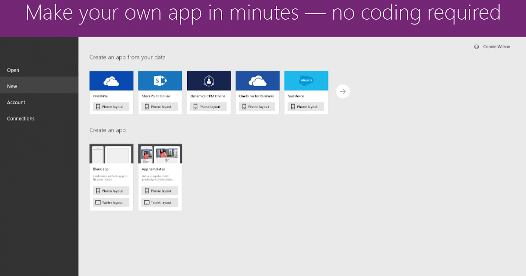526x276 pixels.
Task: Select the Salesforce connector icon
Action: pos(306,80)
